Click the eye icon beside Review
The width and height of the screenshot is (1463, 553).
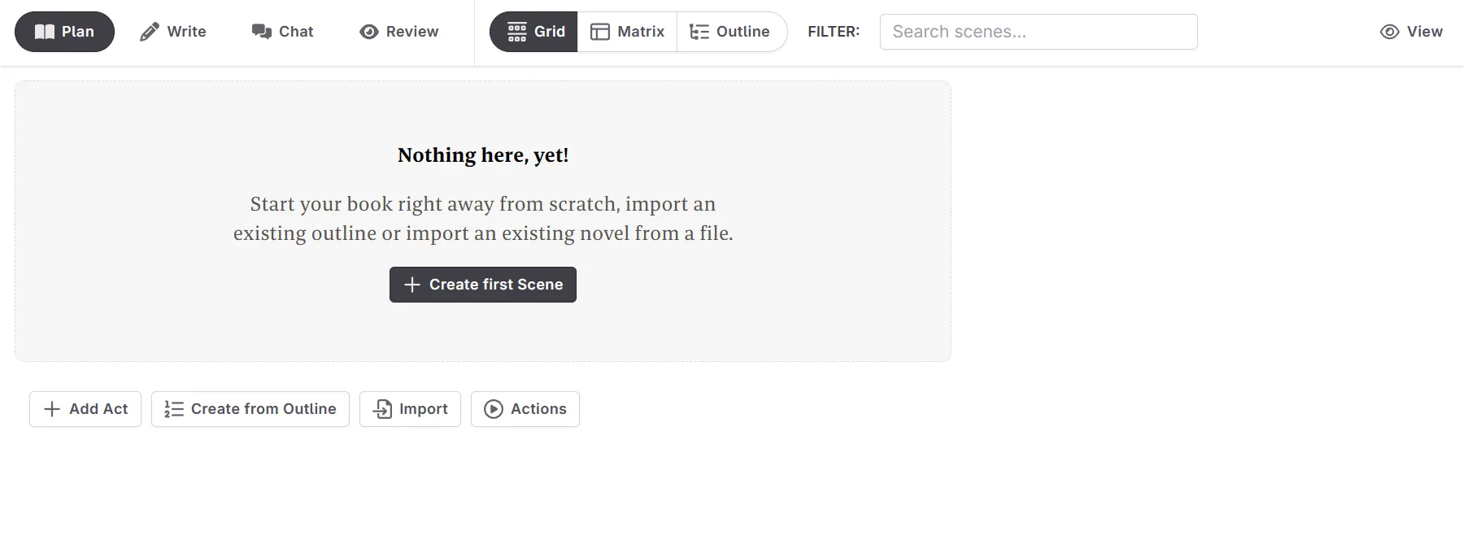(x=369, y=32)
